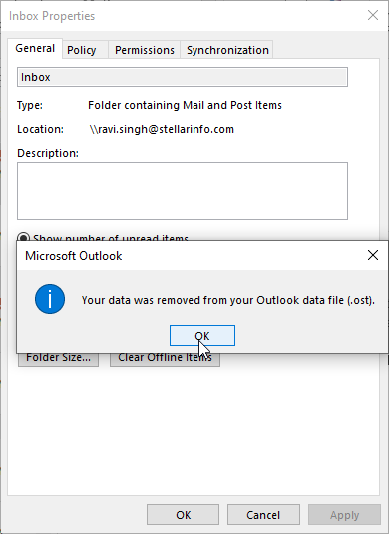389x534 pixels.
Task: Click the \\ravi.singh@stellarinfo.com location text
Action: [162, 129]
